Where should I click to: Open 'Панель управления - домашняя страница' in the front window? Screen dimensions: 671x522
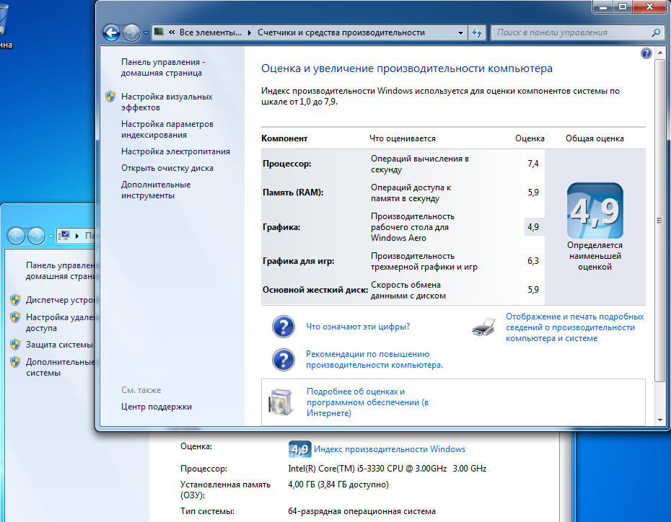(x=162, y=68)
